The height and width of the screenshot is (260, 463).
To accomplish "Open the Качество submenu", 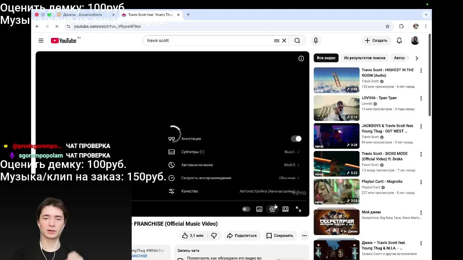I will tap(234, 191).
